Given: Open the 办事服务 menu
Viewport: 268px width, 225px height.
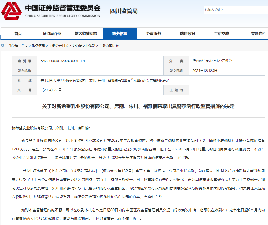Looking at the screenshot, I should click(x=154, y=33).
